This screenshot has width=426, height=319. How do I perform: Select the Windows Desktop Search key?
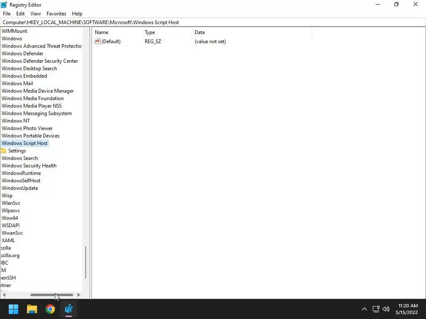pos(30,69)
